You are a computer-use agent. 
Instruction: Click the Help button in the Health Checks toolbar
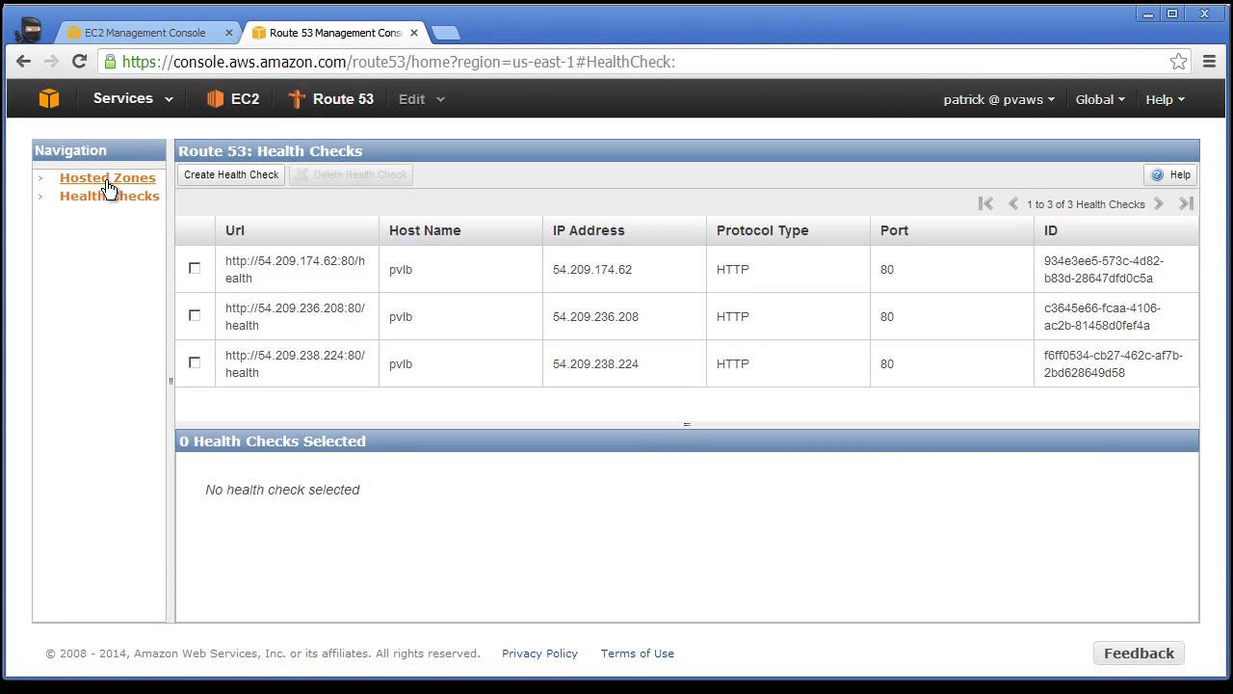pyautogui.click(x=1170, y=174)
